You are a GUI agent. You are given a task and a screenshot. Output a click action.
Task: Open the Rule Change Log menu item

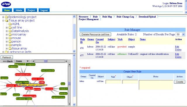click(125, 17)
